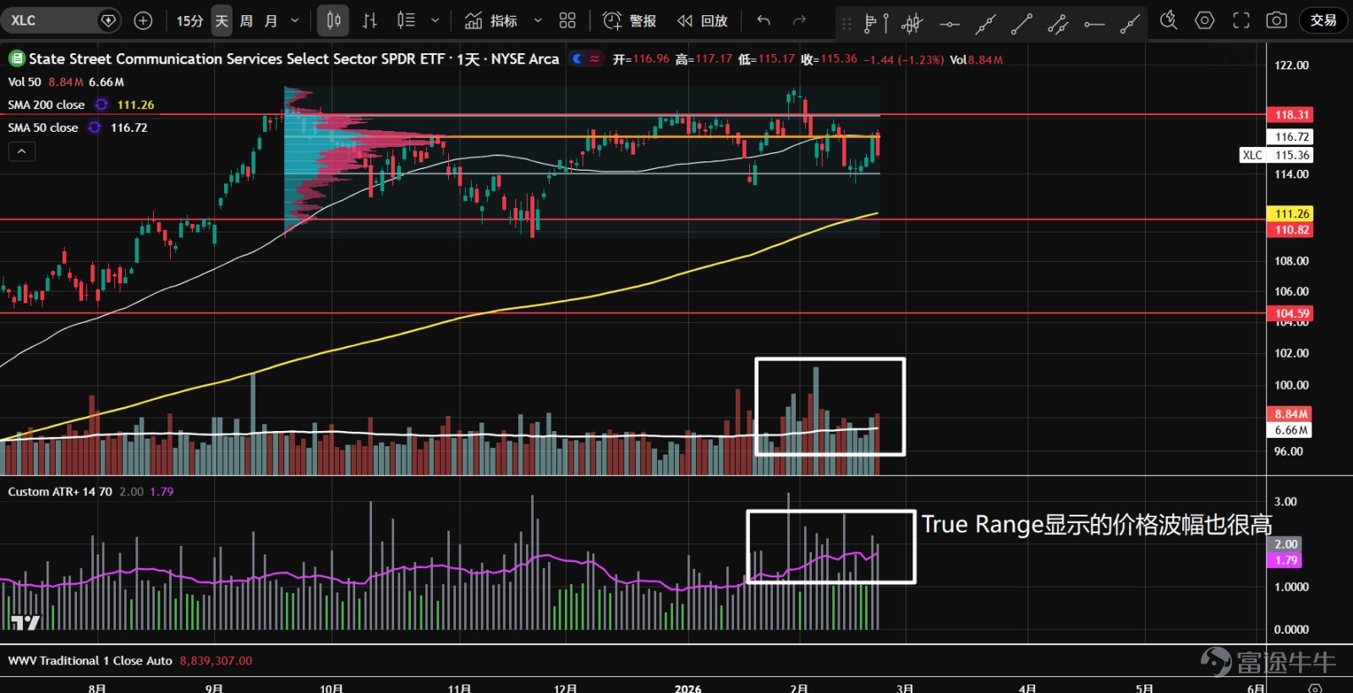Click the TradingView logo in chart corner
Viewport: 1353px width, 693px height.
point(25,623)
